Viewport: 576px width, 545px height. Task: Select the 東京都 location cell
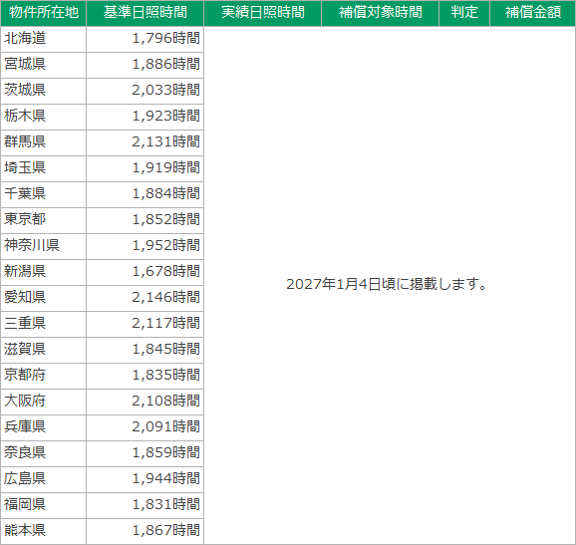point(43,220)
